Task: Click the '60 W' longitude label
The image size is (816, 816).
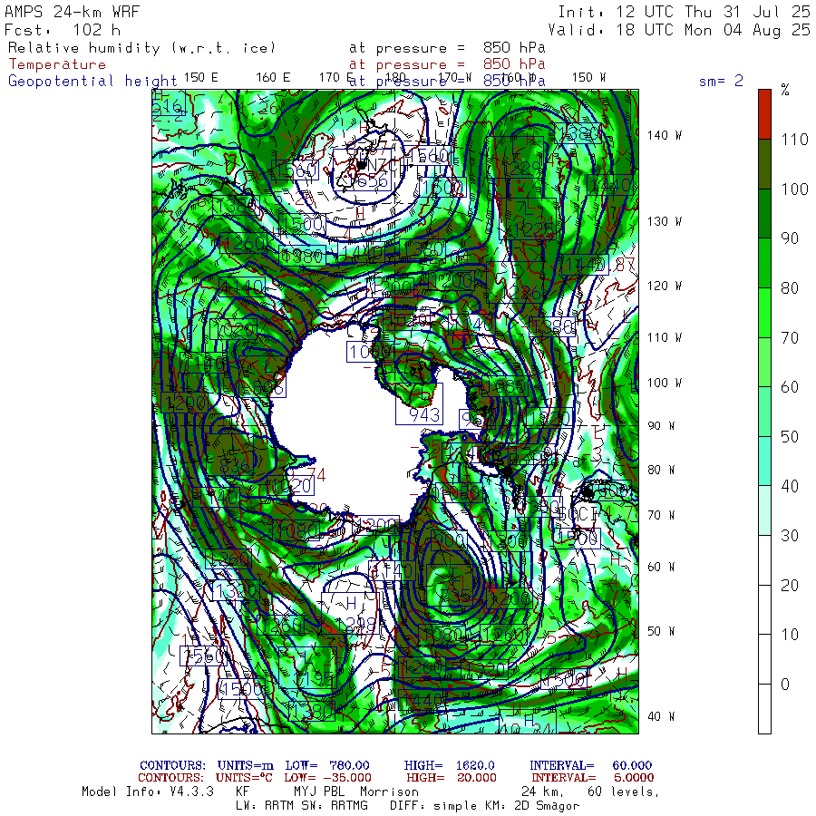Action: pyautogui.click(x=661, y=567)
